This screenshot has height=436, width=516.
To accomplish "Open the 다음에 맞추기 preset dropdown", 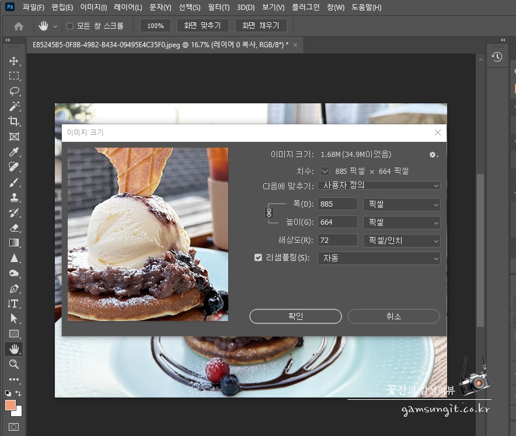I will pos(379,186).
